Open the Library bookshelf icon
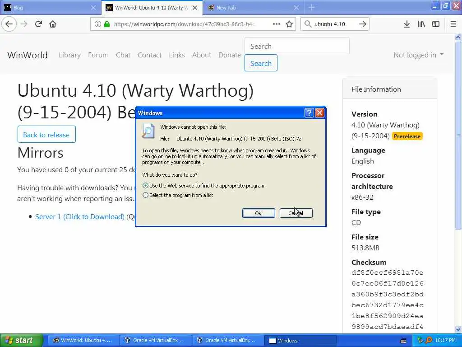Screen dimensions: 462x347 click(421, 24)
